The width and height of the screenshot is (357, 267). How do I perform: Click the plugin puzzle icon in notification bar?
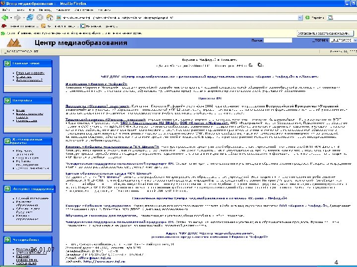click(x=3, y=34)
